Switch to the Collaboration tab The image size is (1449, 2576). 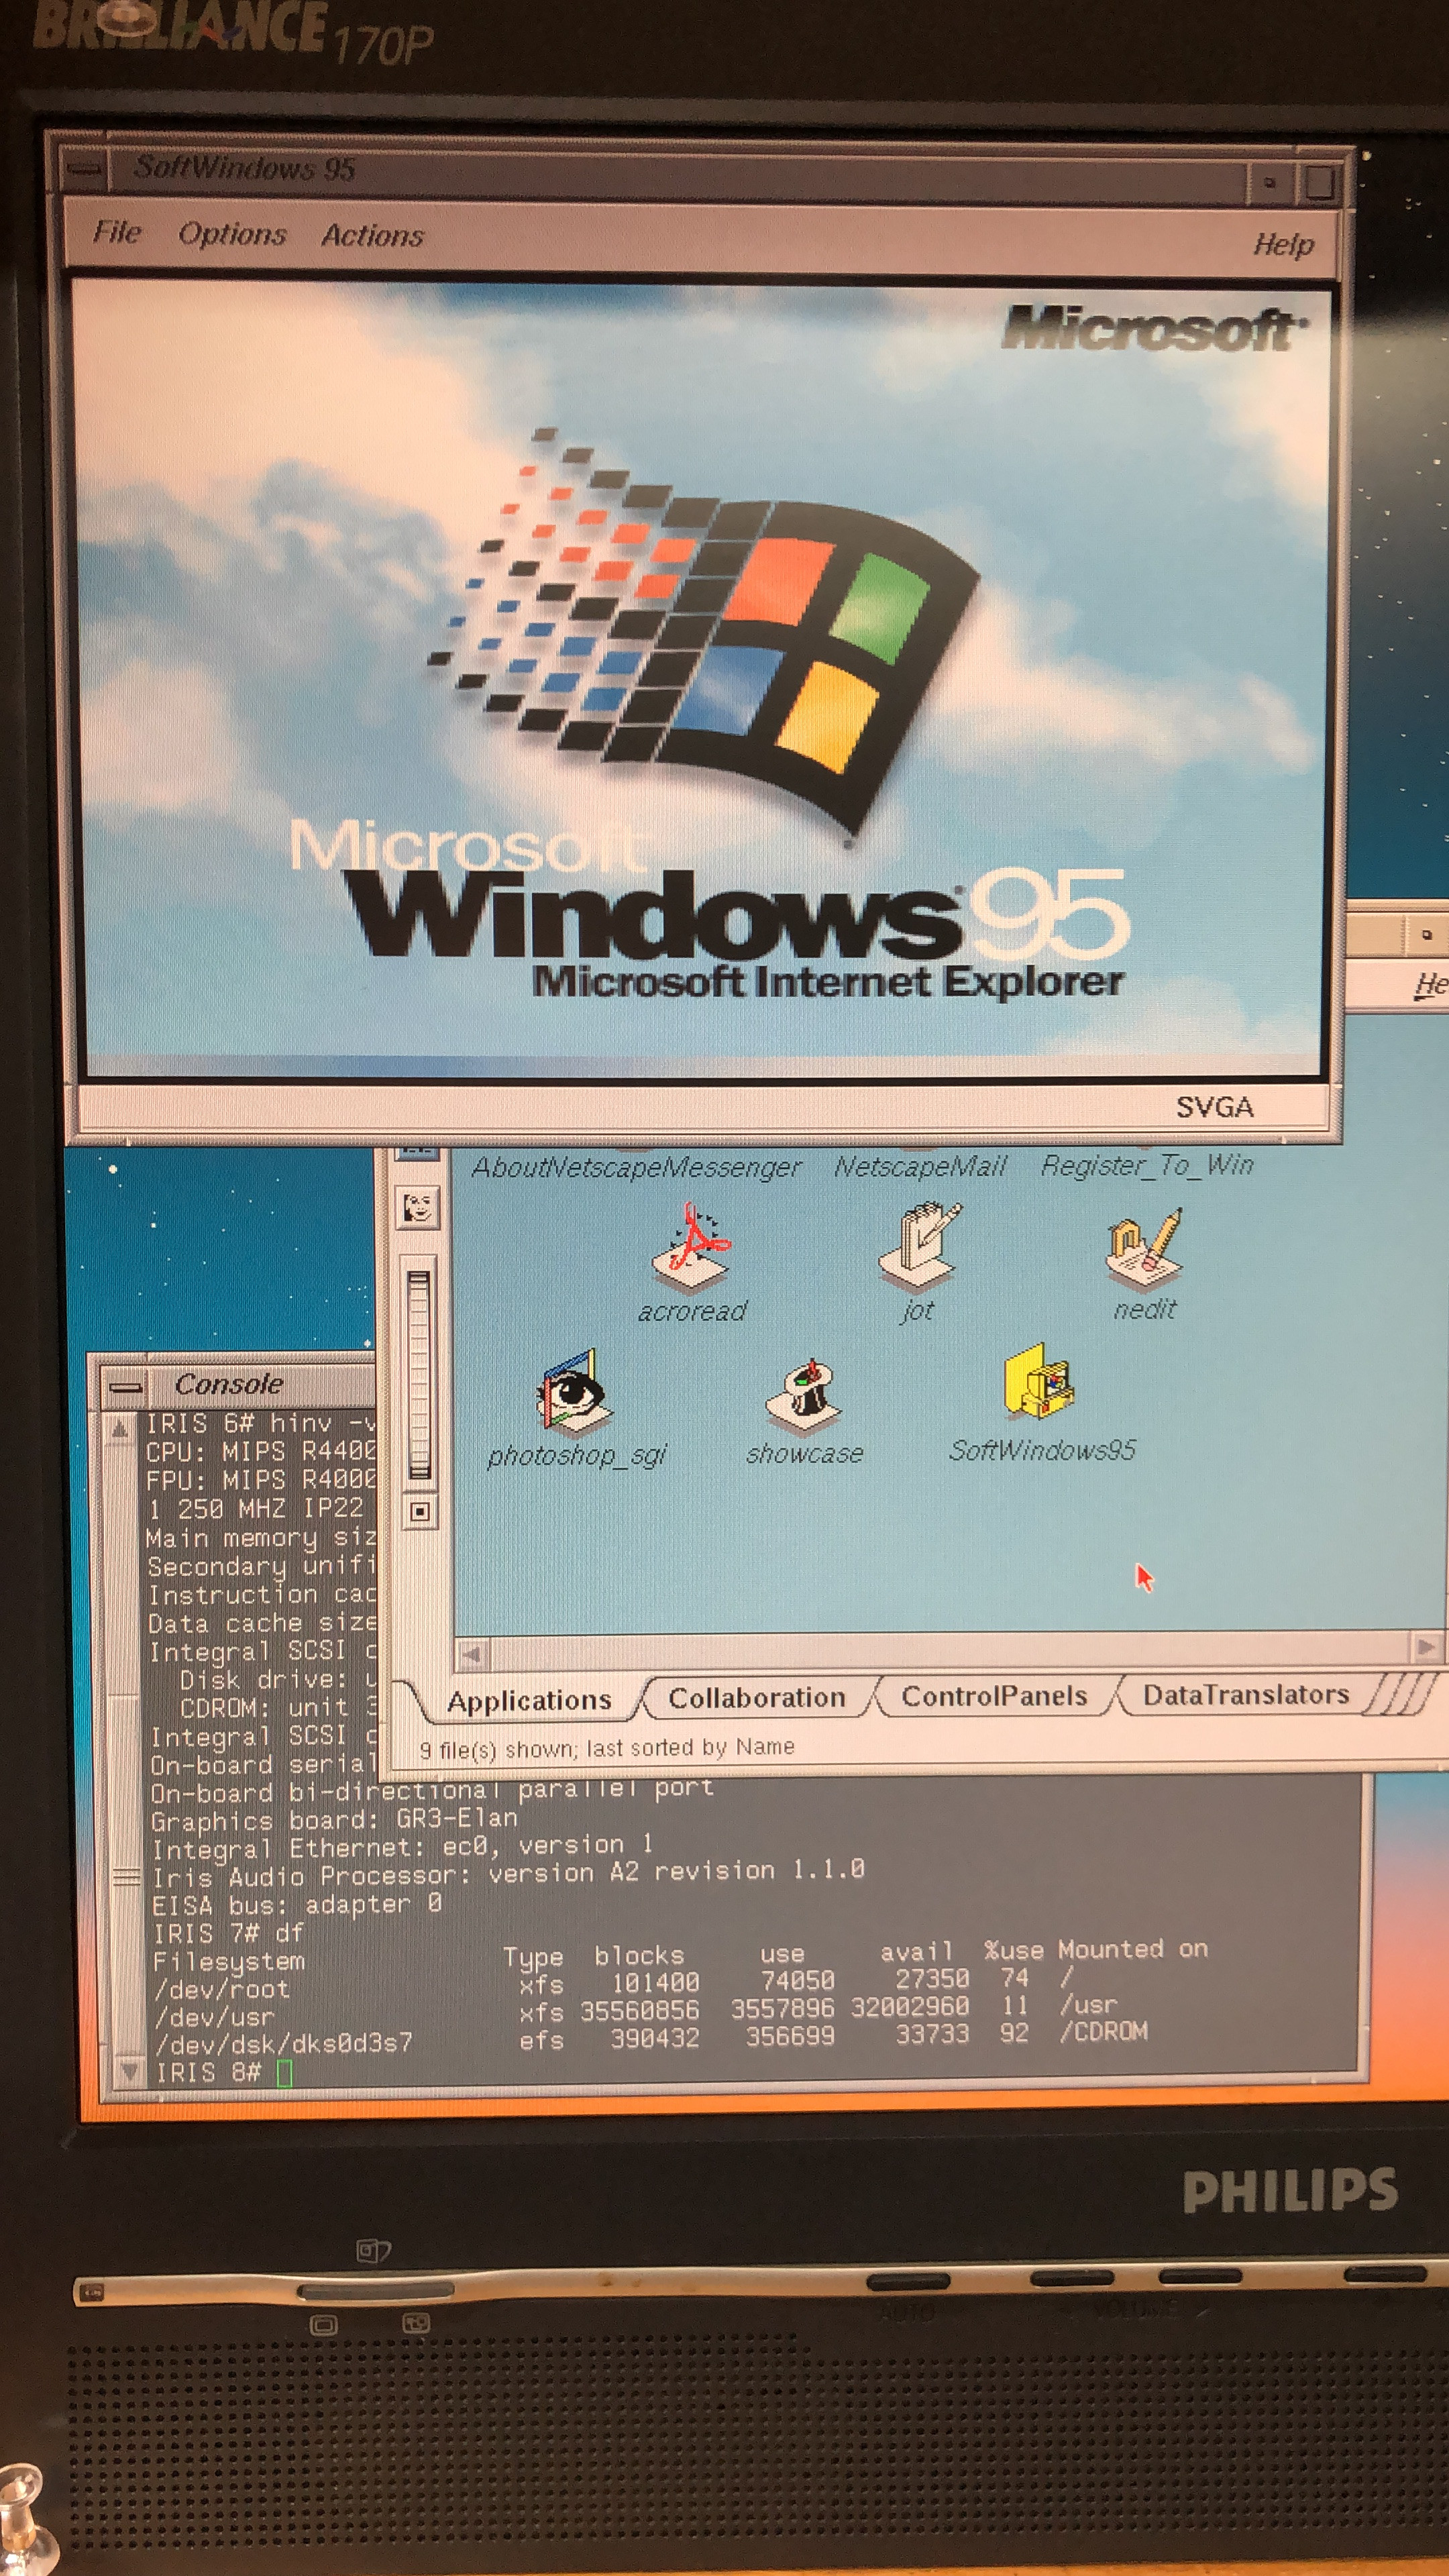[x=756, y=1698]
